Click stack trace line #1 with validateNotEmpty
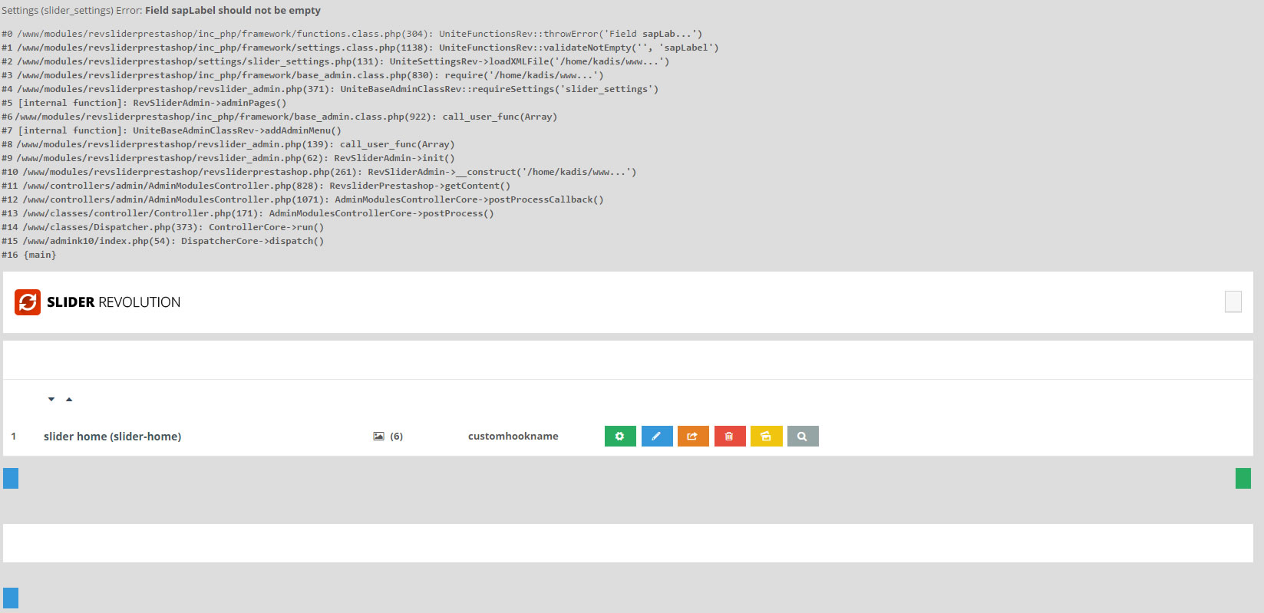Viewport: 1264px width, 613px height. point(360,48)
